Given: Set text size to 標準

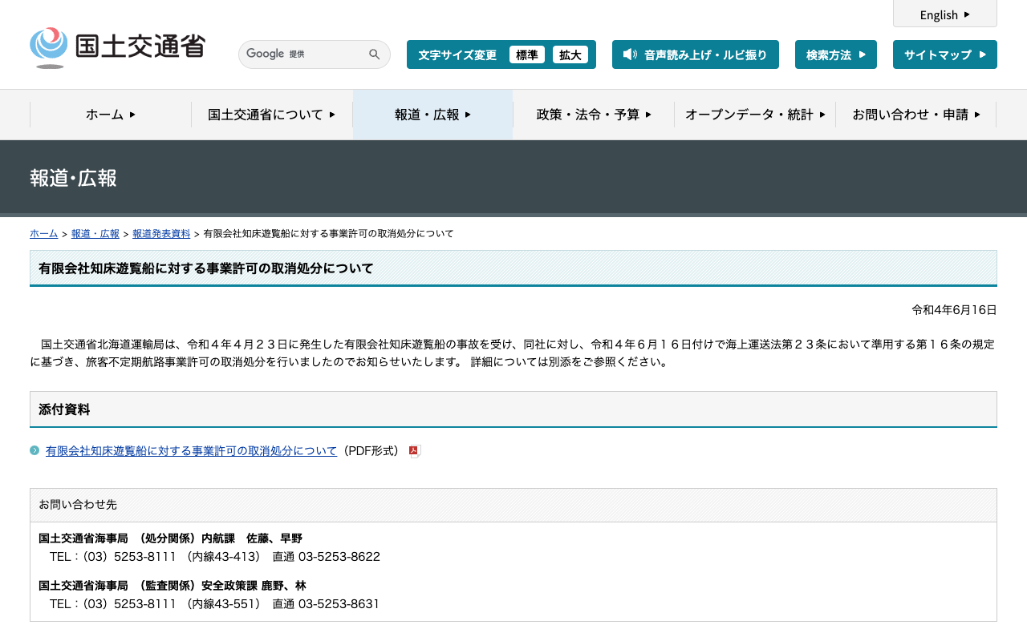Looking at the screenshot, I should pyautogui.click(x=527, y=54).
